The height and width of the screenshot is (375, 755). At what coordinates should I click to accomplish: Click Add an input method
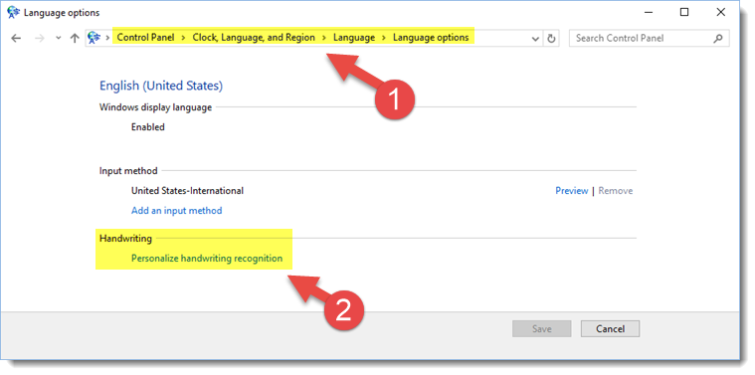click(177, 210)
